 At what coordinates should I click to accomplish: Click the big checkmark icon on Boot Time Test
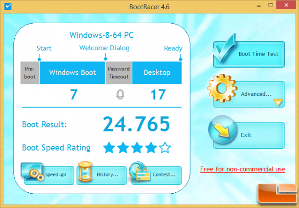(x=223, y=48)
